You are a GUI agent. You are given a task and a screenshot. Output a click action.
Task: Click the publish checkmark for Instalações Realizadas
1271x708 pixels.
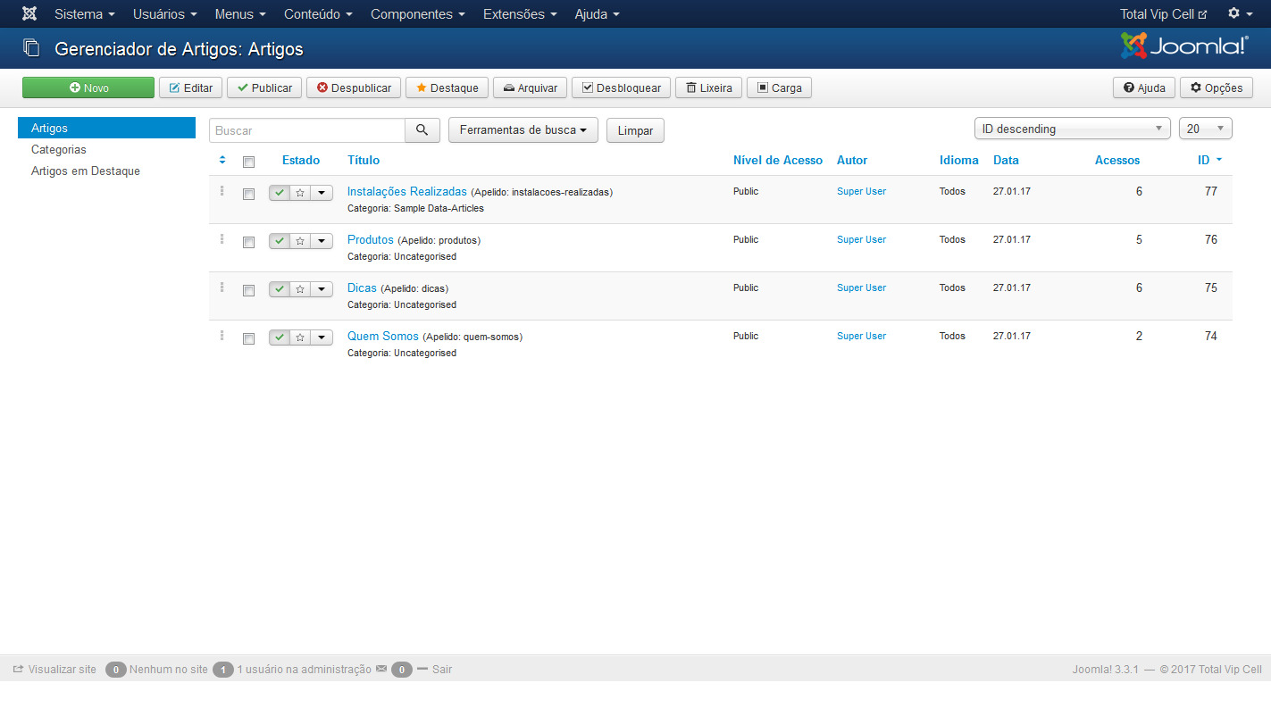click(x=280, y=192)
